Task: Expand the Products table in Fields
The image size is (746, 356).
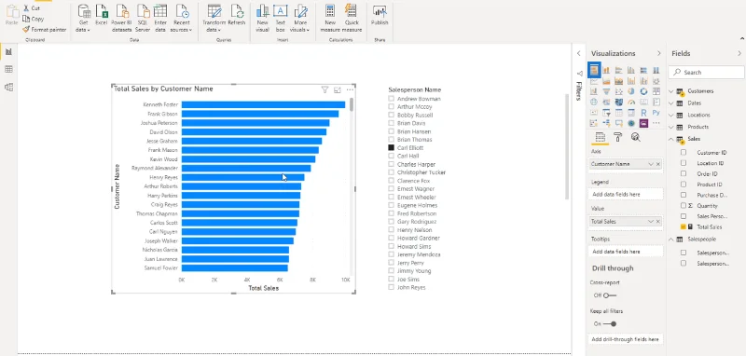Action: 671,127
